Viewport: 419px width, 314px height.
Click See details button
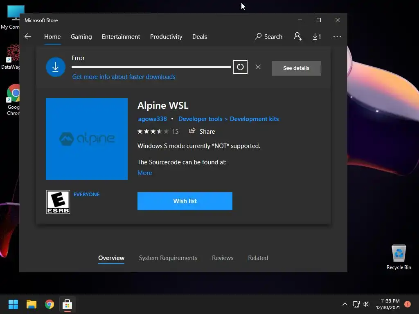click(x=296, y=68)
